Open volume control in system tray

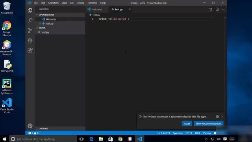point(219,139)
